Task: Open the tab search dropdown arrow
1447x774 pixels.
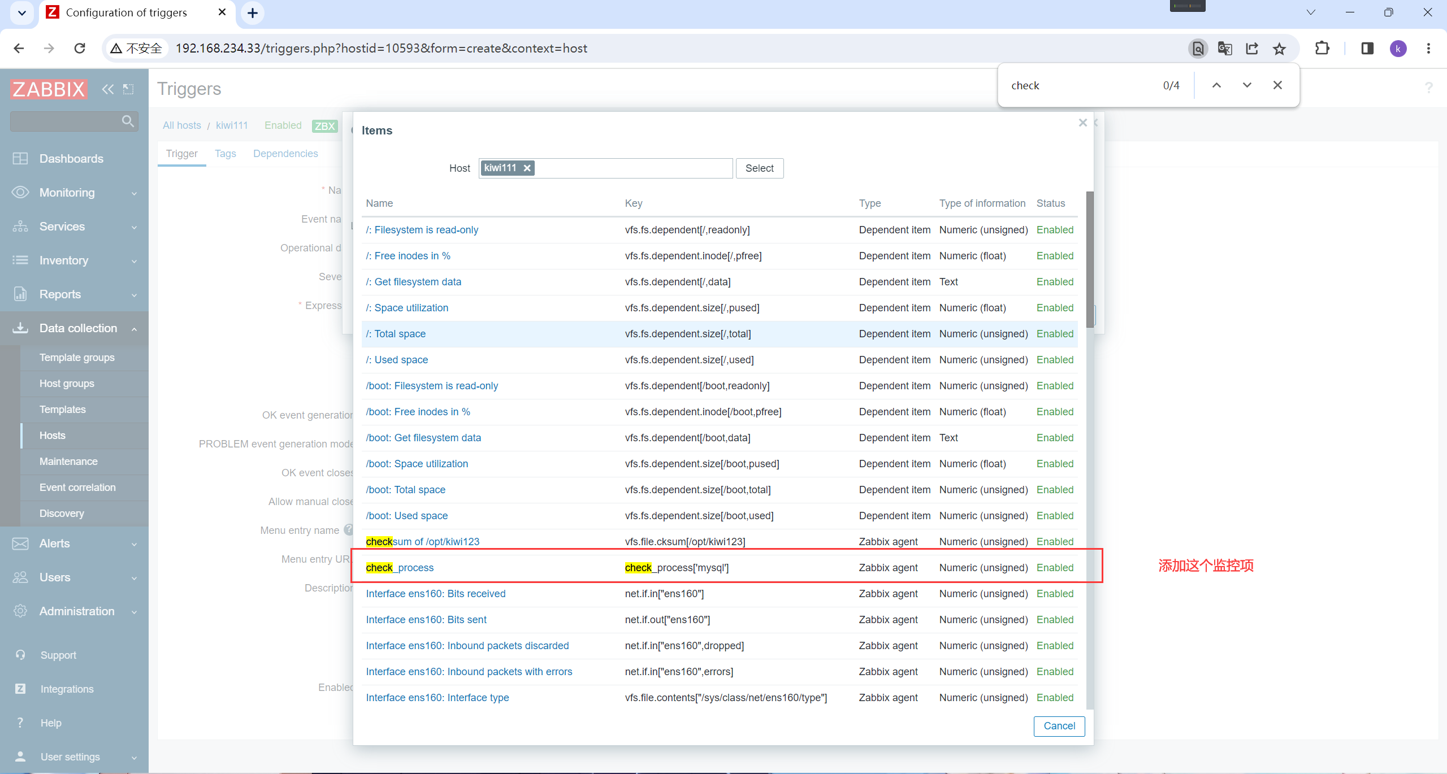Action: 21,13
